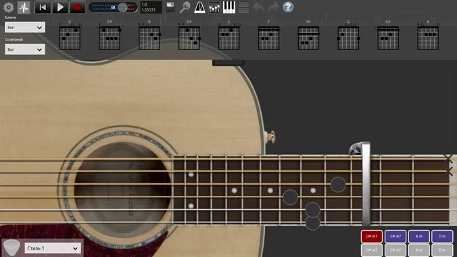This screenshot has width=457, height=257.
Task: Select the G chord diagram
Action: click(x=348, y=35)
